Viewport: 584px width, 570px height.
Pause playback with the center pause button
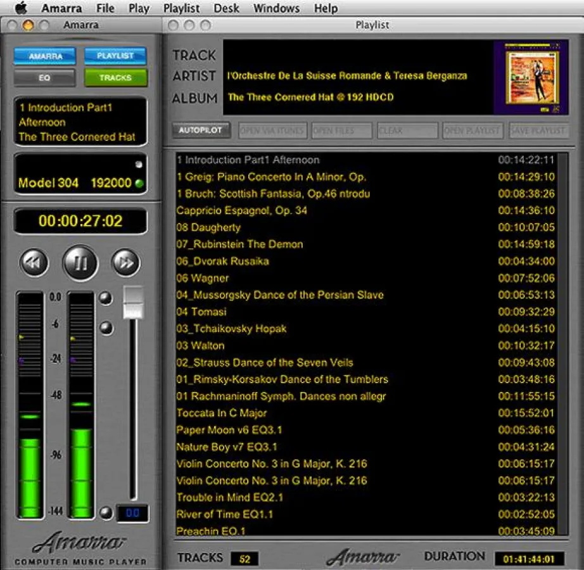(80, 263)
